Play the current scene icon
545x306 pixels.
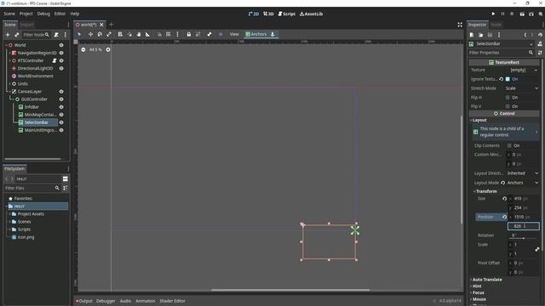click(x=522, y=14)
